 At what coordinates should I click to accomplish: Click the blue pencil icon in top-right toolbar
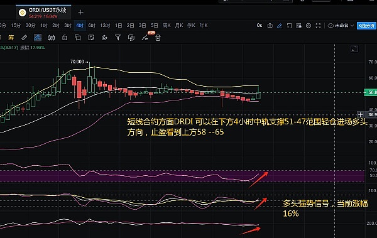point(280,26)
